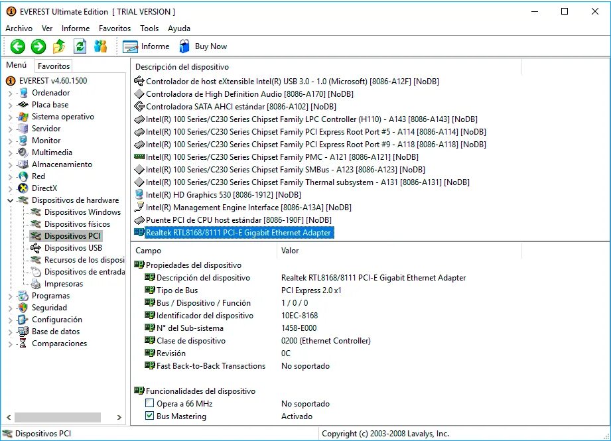Viewport: 611px width, 441px height.
Task: Click the Buy Now button label
Action: 211,46
